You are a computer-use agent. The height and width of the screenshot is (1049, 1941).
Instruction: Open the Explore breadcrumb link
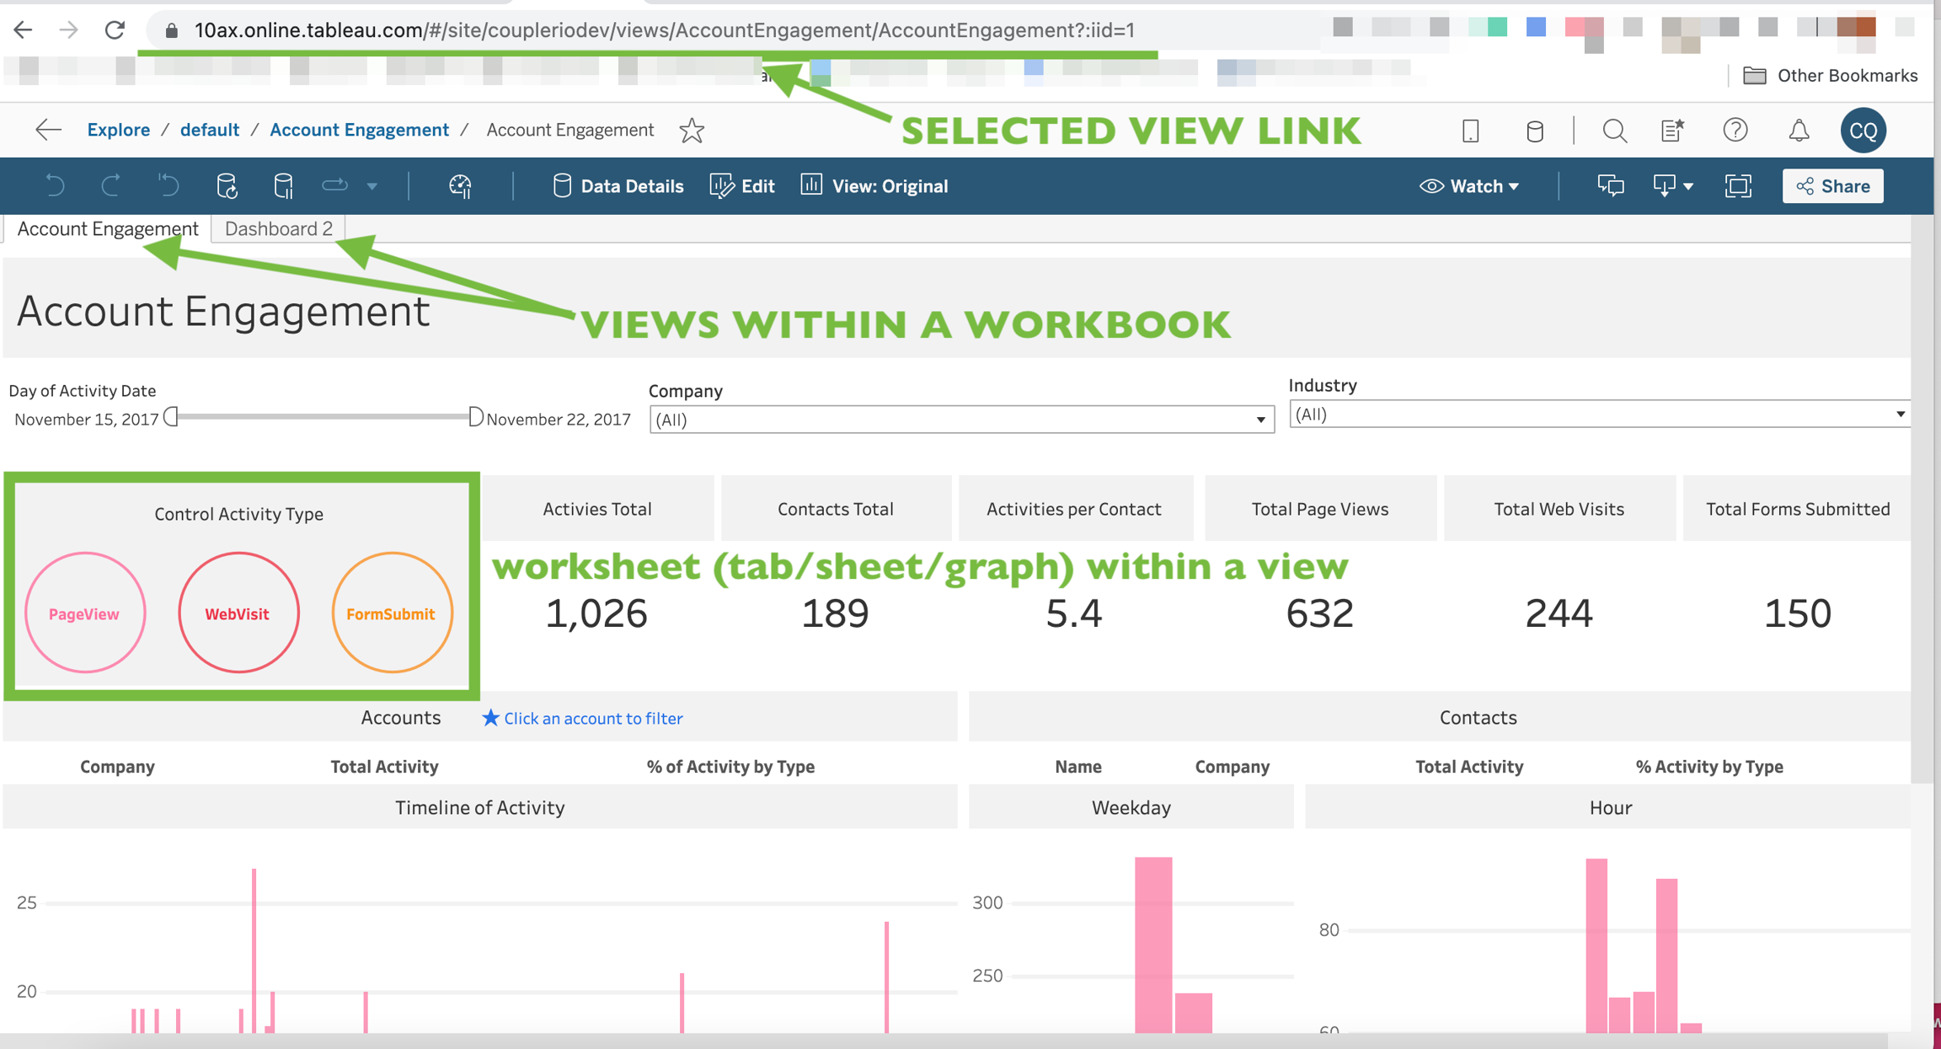click(118, 130)
